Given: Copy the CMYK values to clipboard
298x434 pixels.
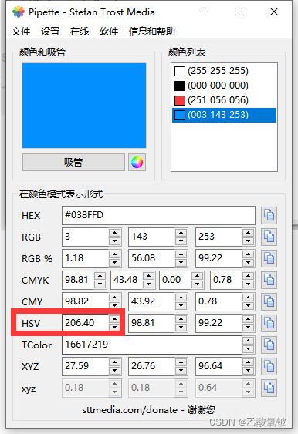Looking at the screenshot, I should coord(269,280).
